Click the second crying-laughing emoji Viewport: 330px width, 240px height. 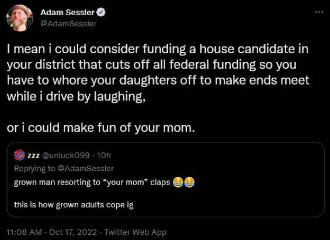(189, 182)
